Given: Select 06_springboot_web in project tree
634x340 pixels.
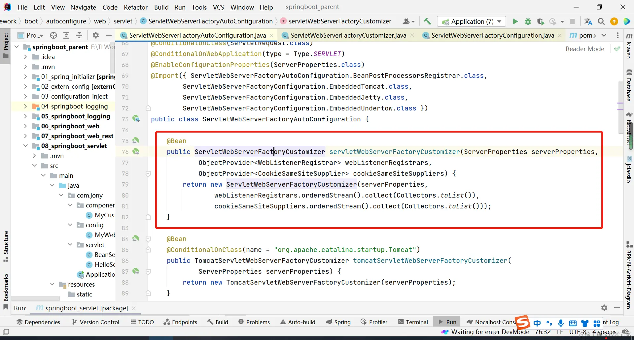Looking at the screenshot, I should coord(70,126).
